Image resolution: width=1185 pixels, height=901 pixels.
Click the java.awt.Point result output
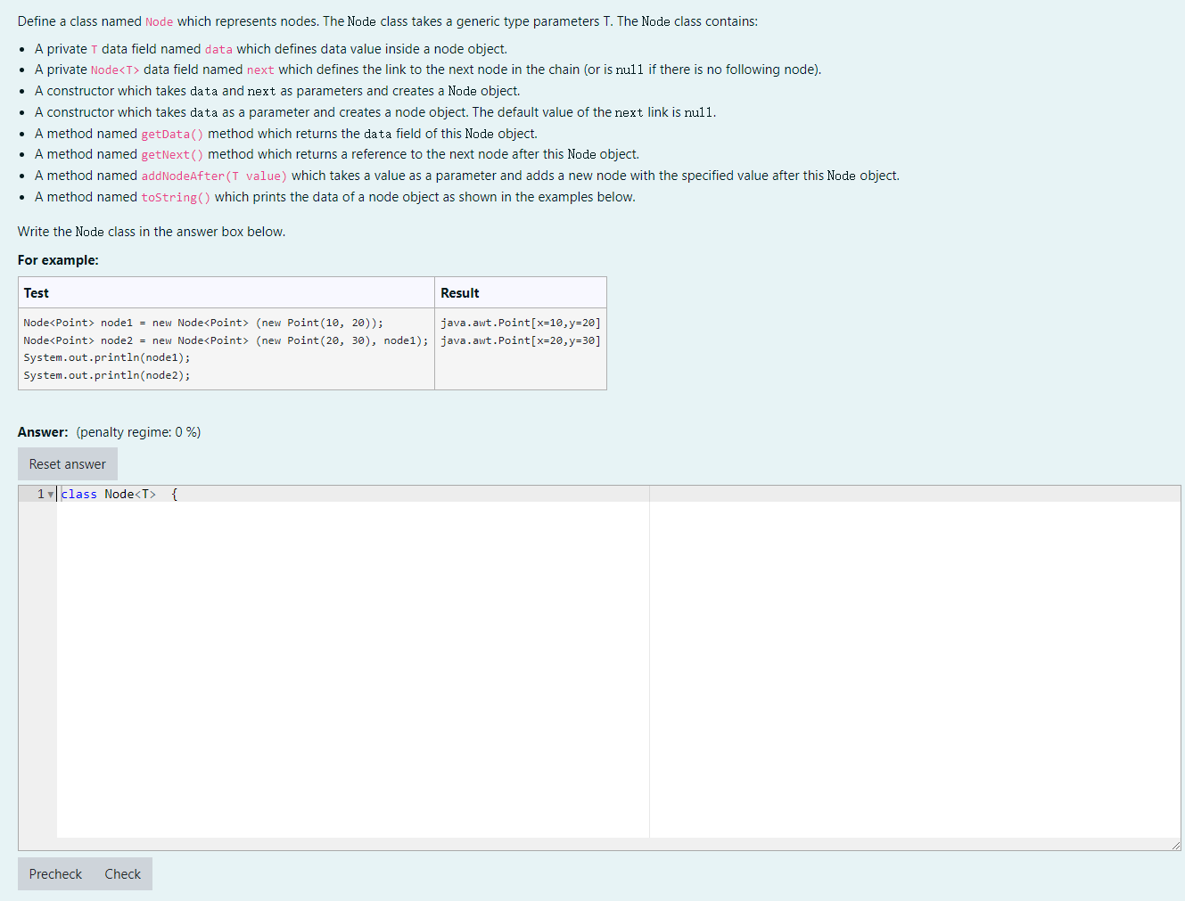(x=518, y=322)
